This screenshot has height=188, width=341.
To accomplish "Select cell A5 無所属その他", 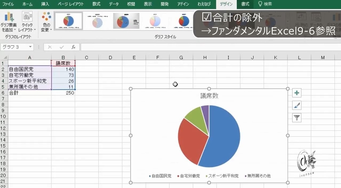I will [x=30, y=87].
